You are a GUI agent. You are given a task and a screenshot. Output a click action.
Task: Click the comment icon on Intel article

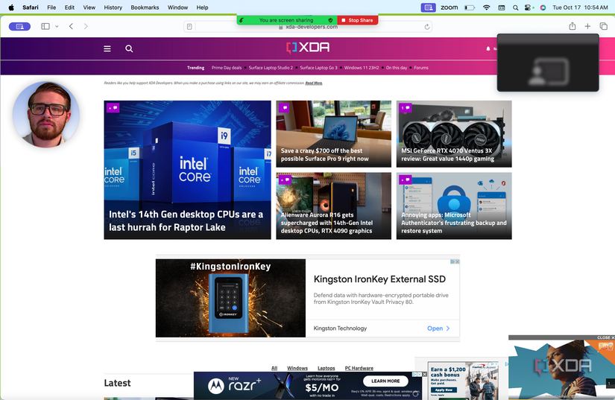tap(113, 108)
